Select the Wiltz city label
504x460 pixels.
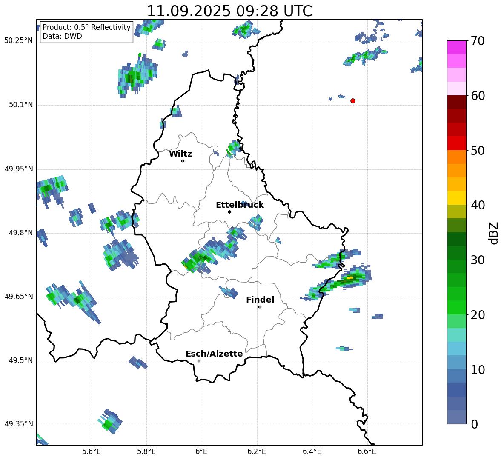tap(180, 154)
